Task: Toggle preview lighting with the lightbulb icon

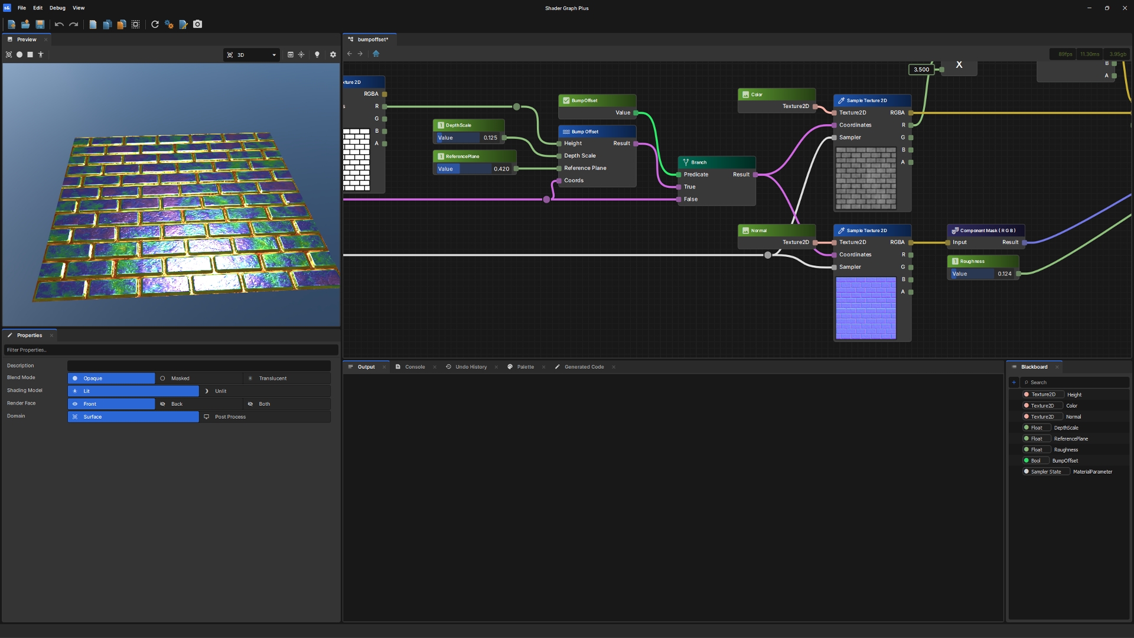Action: [317, 54]
